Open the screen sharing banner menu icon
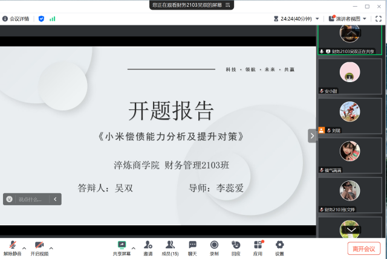Screen dimensions: 387x259 click(x=228, y=5)
